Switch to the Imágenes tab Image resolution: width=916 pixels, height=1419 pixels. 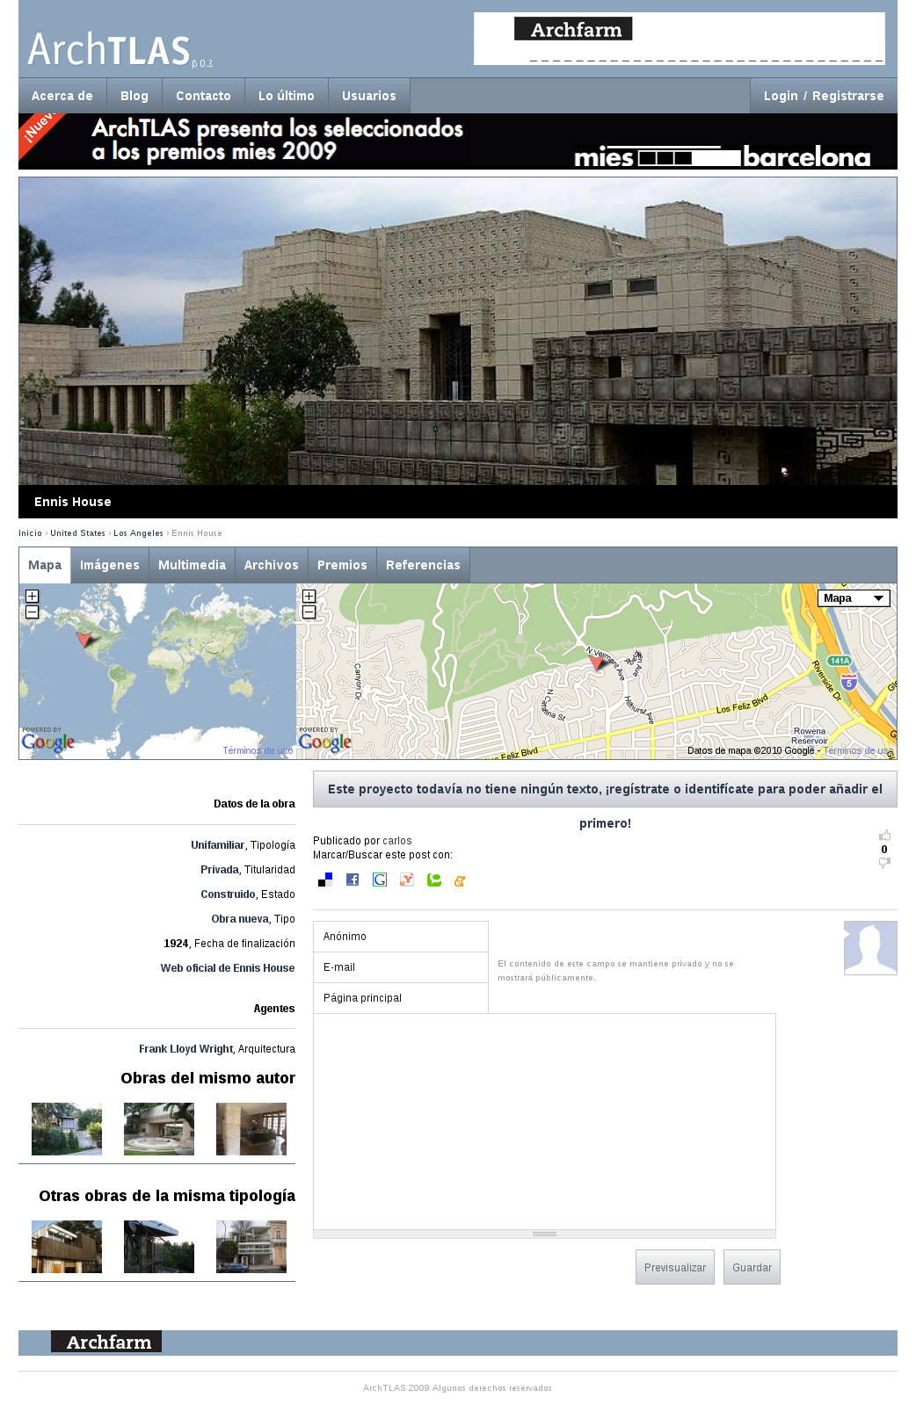(110, 565)
